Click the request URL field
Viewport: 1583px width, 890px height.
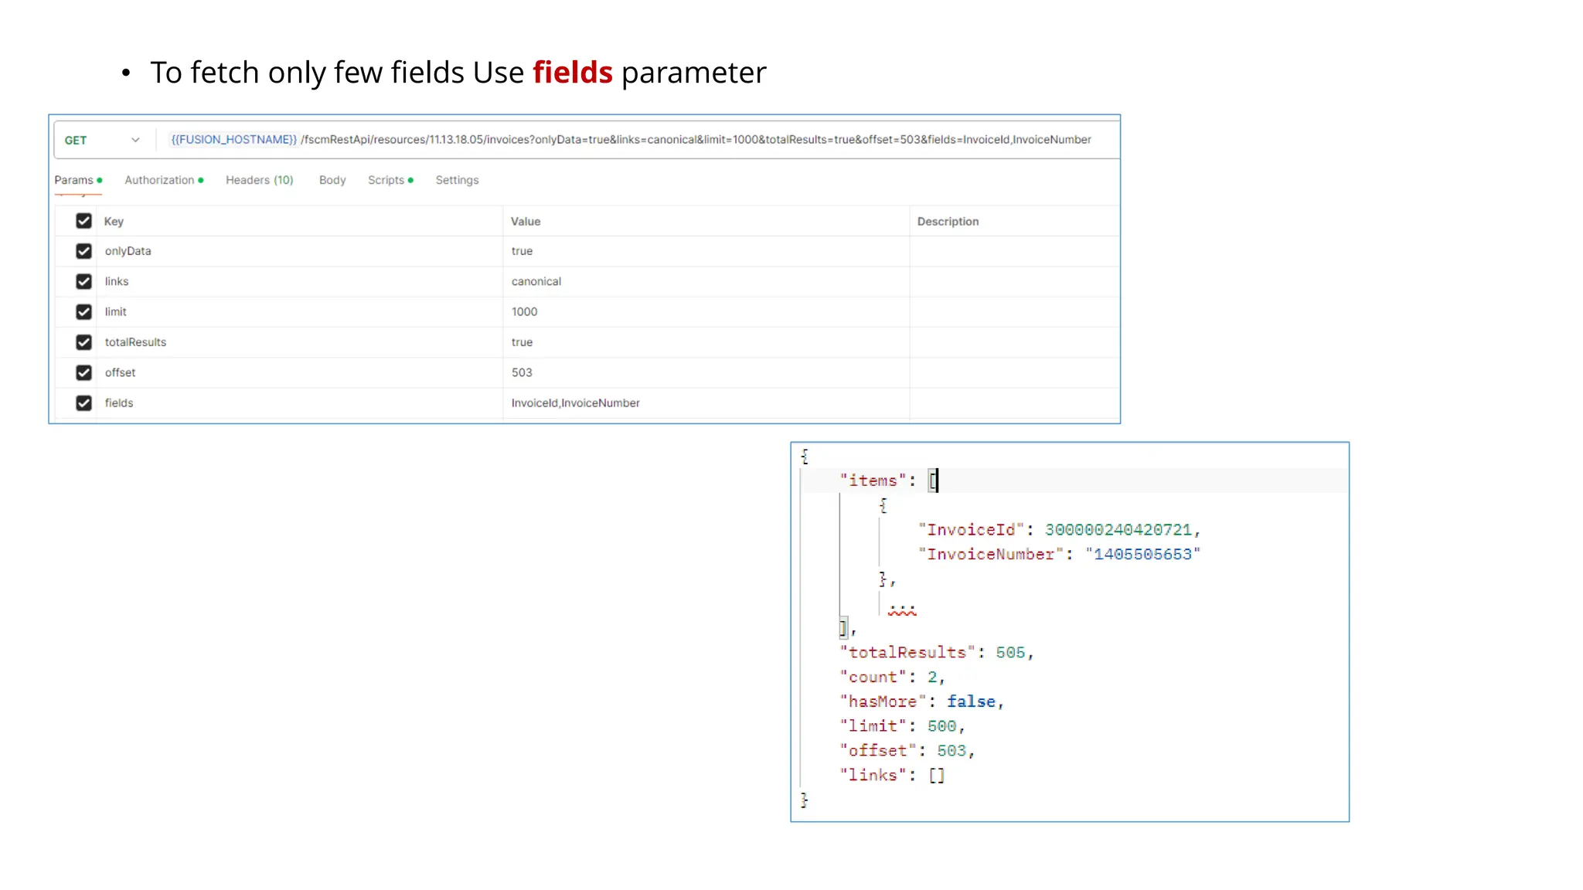tap(631, 140)
